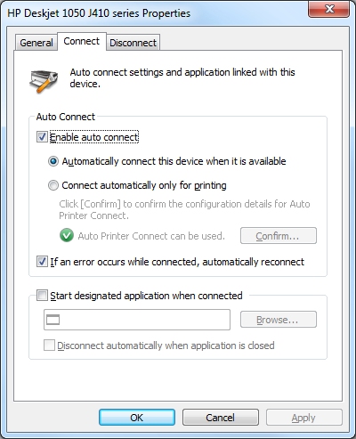This screenshot has width=356, height=439.
Task: Uncheck Enable auto connect
Action: tap(42, 137)
